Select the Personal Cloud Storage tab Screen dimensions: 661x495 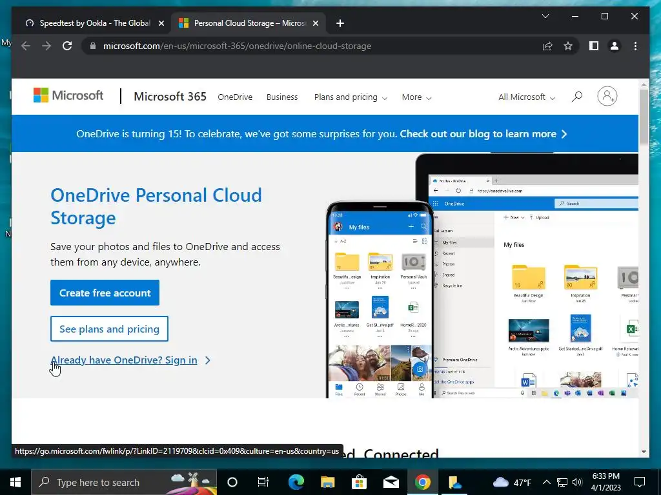tap(249, 23)
